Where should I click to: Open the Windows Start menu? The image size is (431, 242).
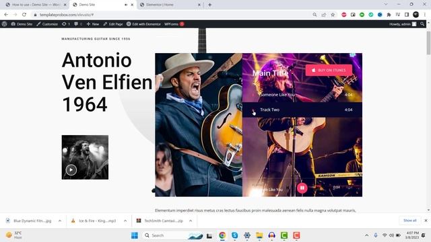point(135,235)
